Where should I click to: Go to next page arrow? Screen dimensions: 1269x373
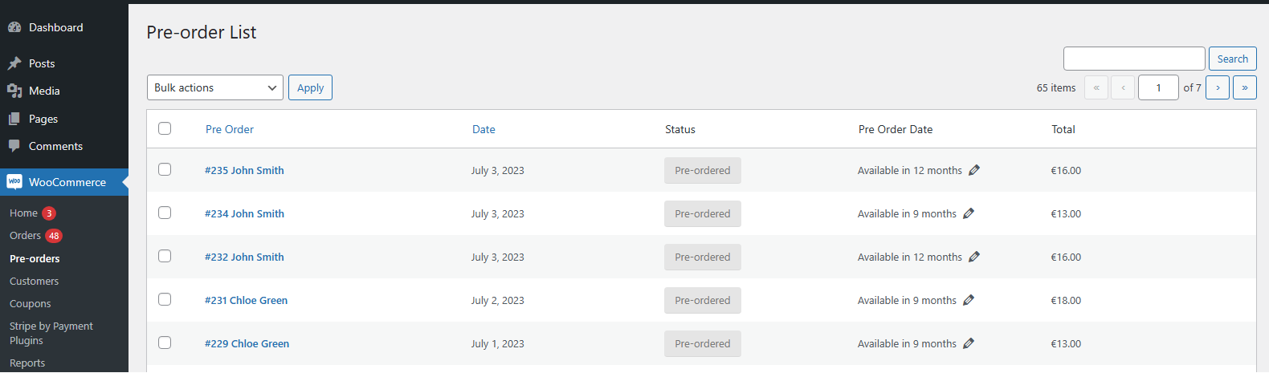1218,87
